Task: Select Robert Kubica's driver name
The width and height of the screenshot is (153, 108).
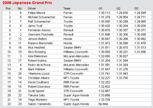Action: (37, 61)
